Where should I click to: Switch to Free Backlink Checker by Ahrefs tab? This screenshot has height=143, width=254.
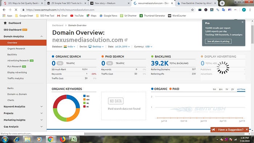197,3
